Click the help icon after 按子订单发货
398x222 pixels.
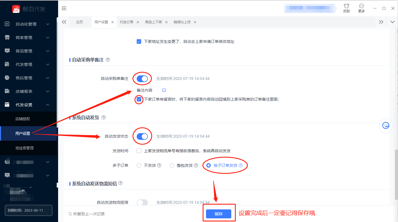241,165
